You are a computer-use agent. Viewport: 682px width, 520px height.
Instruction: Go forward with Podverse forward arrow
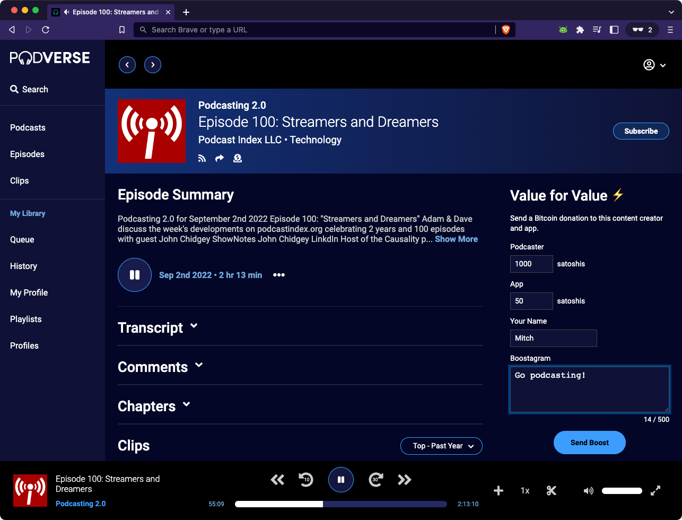(x=153, y=65)
